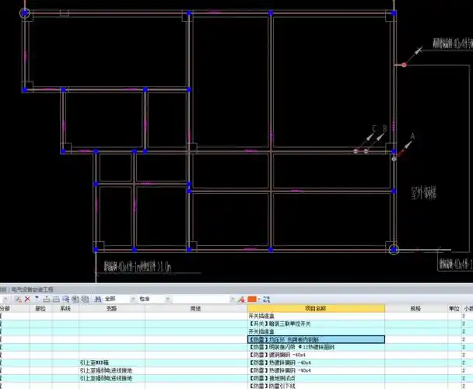
Task: Click the binoculars find icon
Action: point(97,299)
